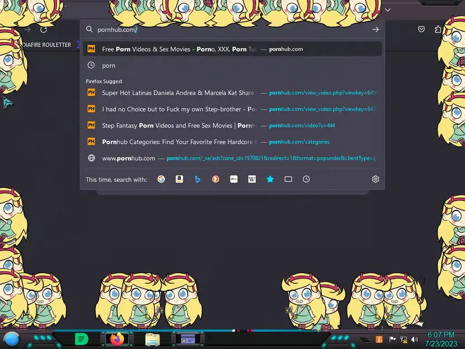
Task: Select the 'porn' history search suggestion
Action: point(232,65)
